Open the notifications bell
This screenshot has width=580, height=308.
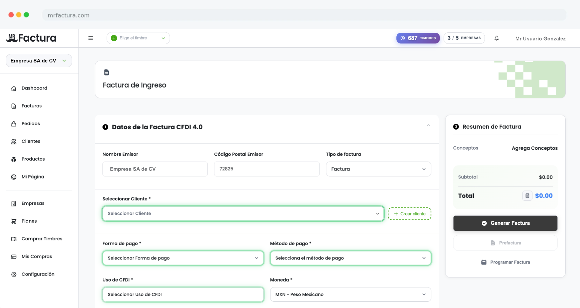point(496,38)
